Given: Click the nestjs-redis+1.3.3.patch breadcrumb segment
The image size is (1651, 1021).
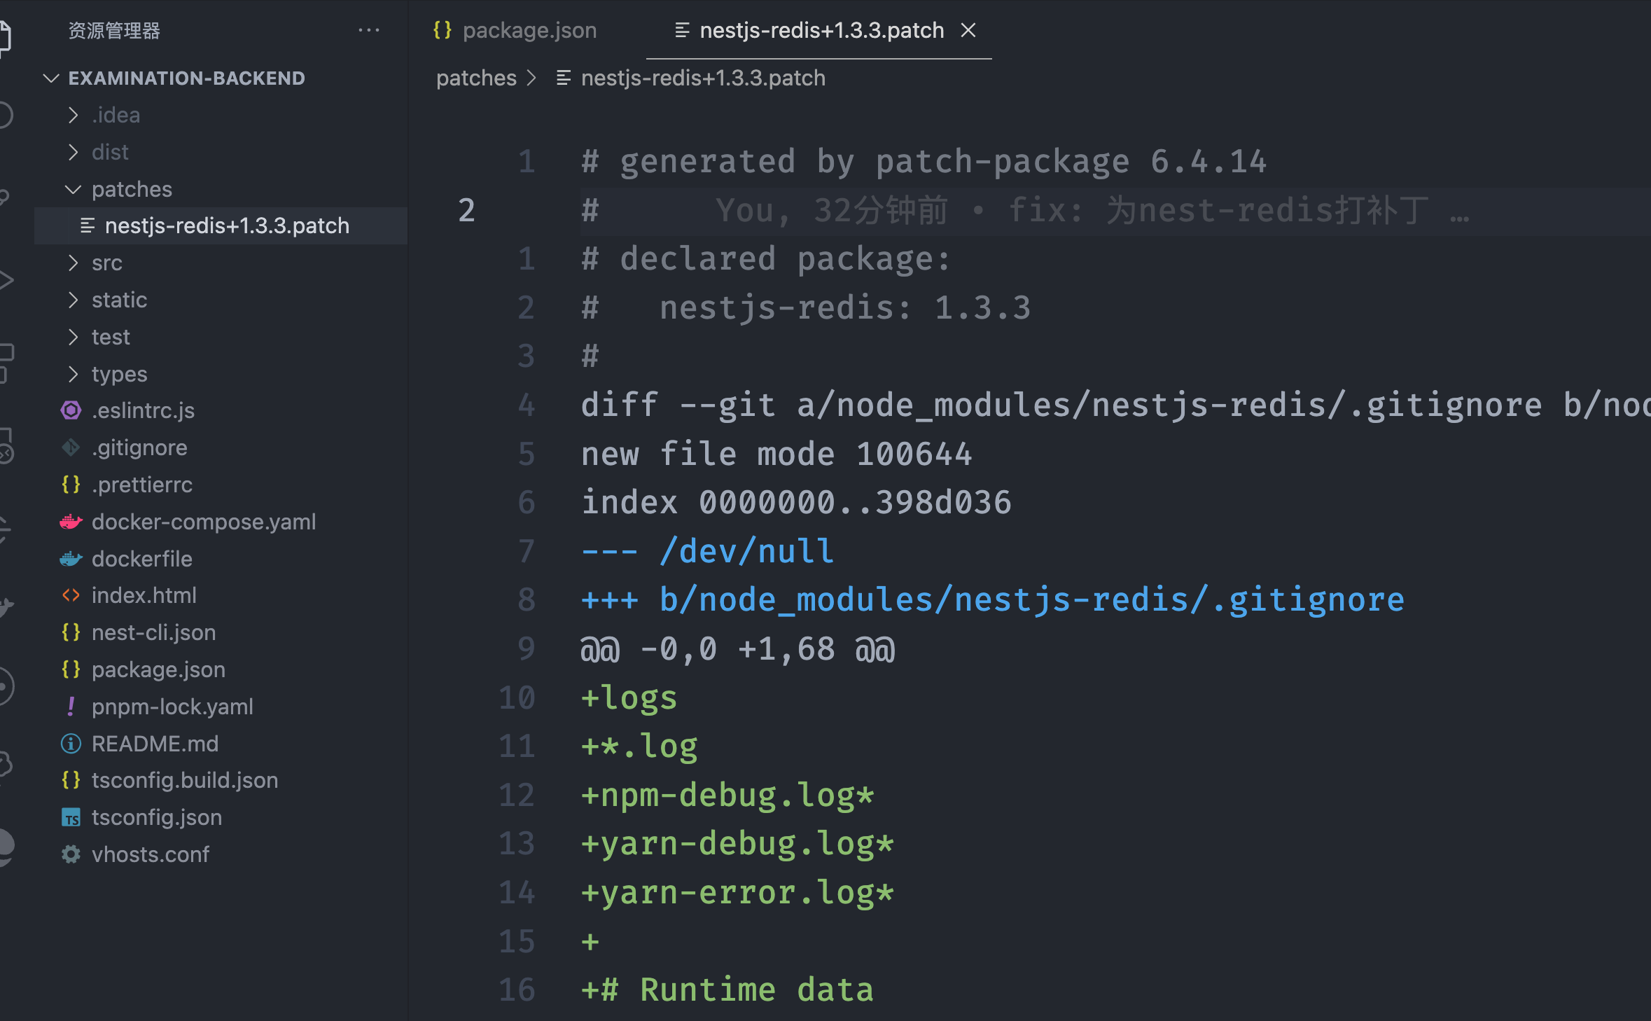Looking at the screenshot, I should point(702,78).
